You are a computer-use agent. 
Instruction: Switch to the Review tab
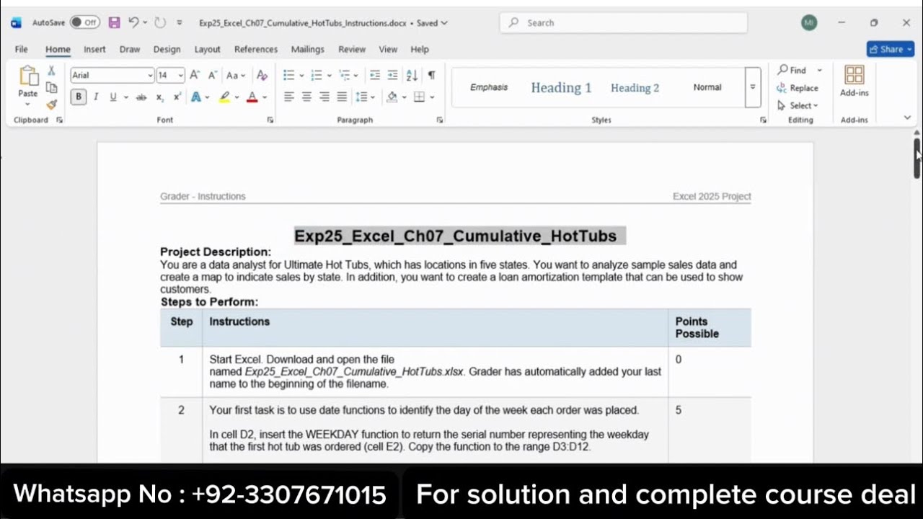tap(352, 49)
